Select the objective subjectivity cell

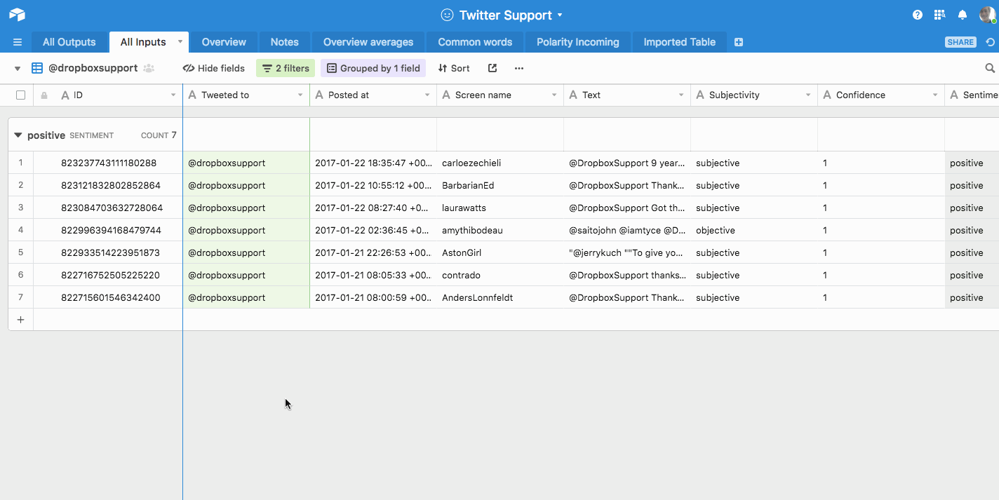754,230
